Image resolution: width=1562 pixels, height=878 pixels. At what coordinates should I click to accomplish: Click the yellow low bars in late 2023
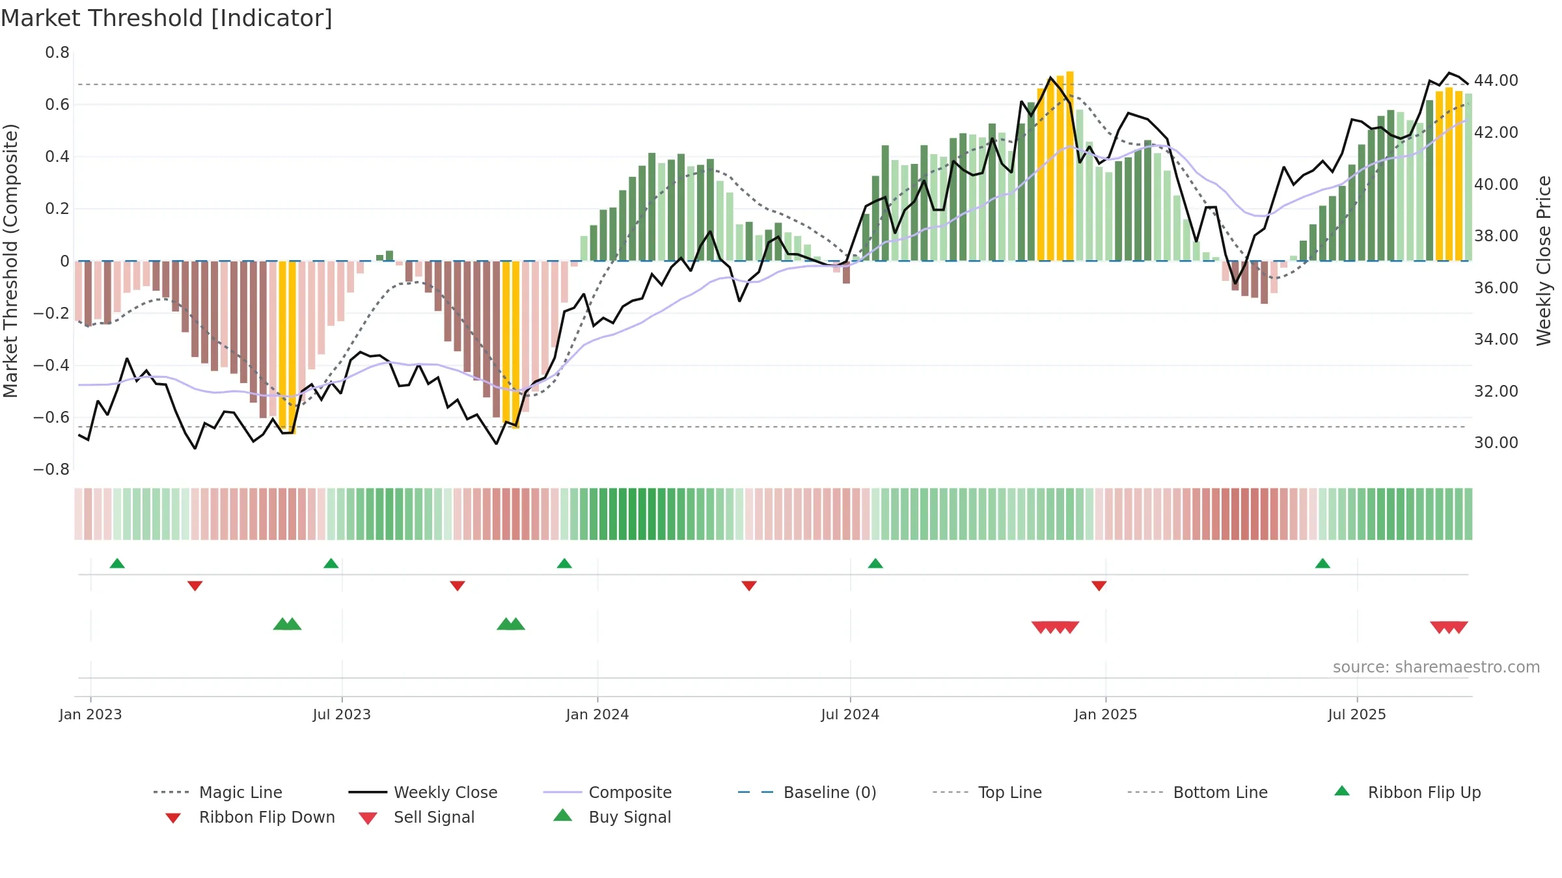click(x=511, y=345)
